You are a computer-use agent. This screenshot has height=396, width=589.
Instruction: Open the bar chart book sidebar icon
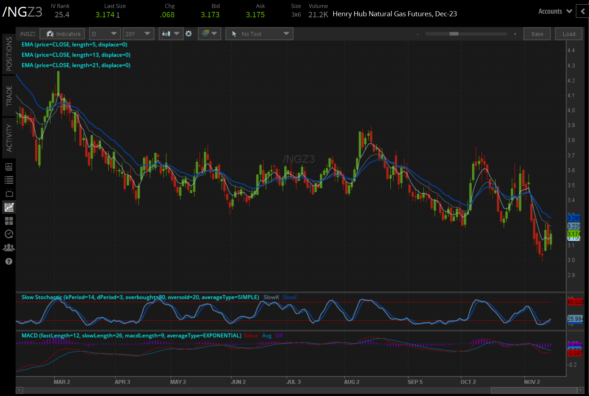pyautogui.click(x=9, y=167)
